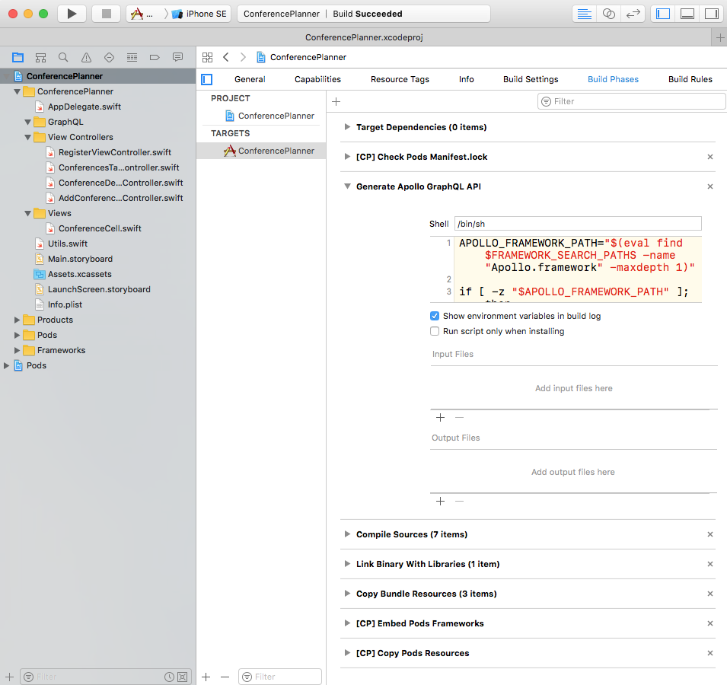Expand Copy Pods Resources phase
727x685 pixels.
[x=347, y=653]
